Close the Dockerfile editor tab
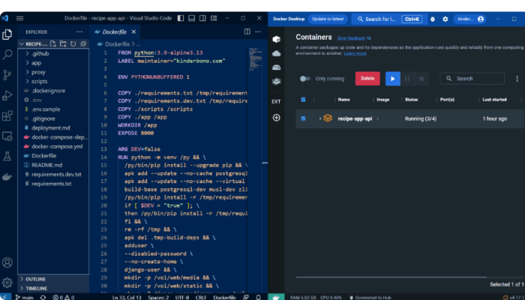Viewport: 525px width, 300px height. pyautogui.click(x=133, y=31)
